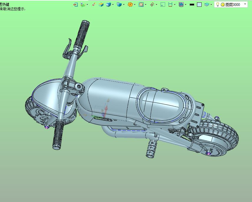Click the light blue face color swatch
This screenshot has height=202, width=252.
pyautogui.click(x=199, y=4)
